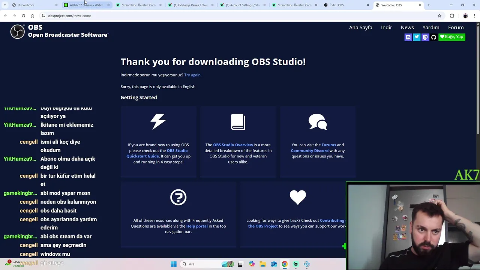
Task: Open Task View on taskbar
Action: pos(240,264)
